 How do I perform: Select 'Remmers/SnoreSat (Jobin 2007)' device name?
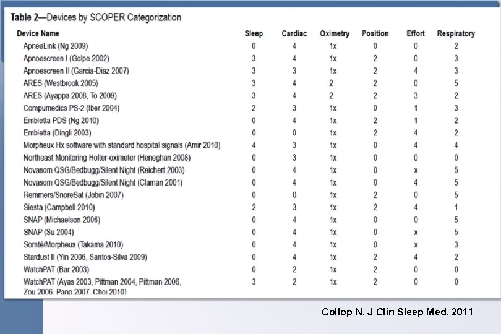74,195
